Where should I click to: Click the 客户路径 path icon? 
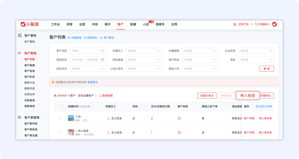point(101,37)
